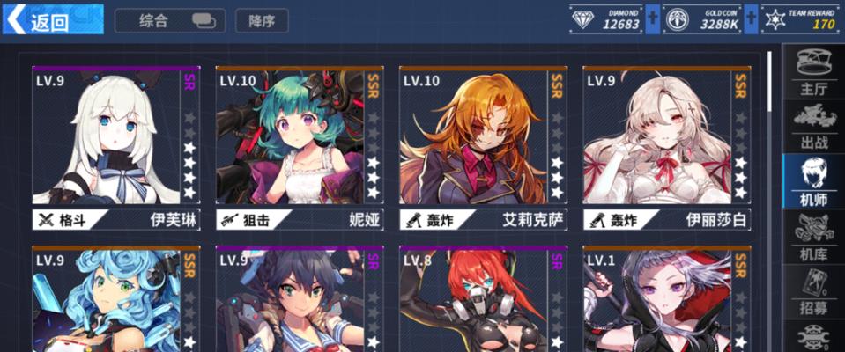Add diamonds with the plus button
The width and height of the screenshot is (845, 352).
pyautogui.click(x=652, y=20)
